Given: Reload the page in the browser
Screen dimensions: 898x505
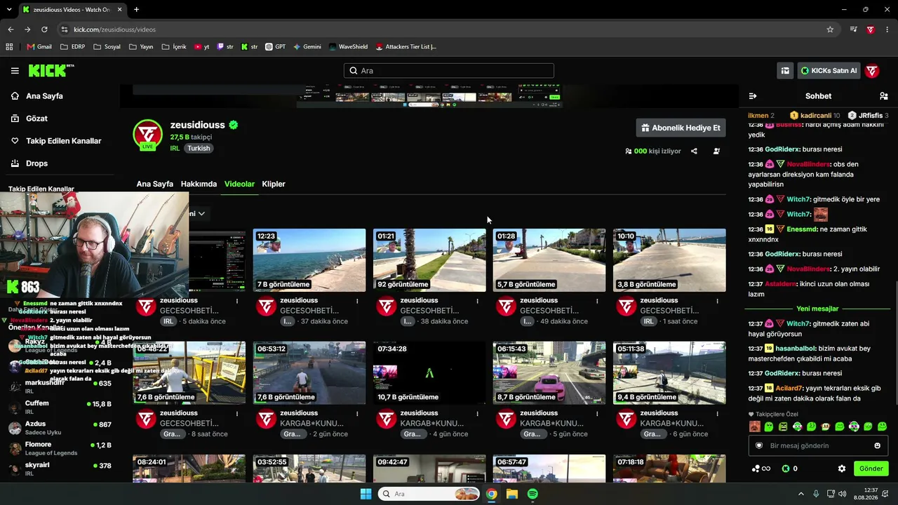Looking at the screenshot, I should click(x=44, y=29).
